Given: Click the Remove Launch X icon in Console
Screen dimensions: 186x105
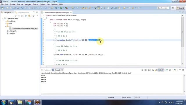Looking at the screenshot, I should [x=145, y=70].
